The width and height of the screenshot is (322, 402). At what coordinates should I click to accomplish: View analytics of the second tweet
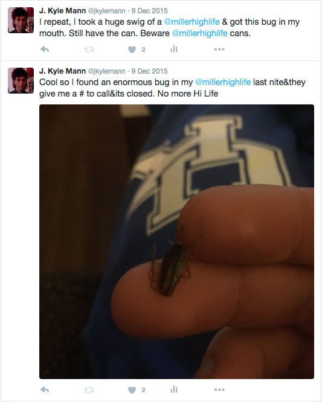click(174, 390)
